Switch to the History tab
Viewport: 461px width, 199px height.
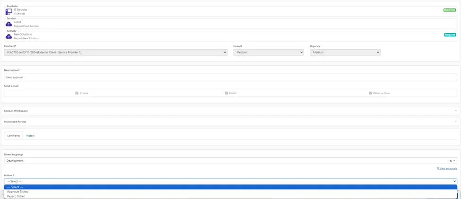tap(31, 136)
